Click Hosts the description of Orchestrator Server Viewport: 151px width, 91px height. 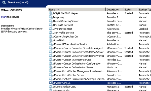coord(114,68)
